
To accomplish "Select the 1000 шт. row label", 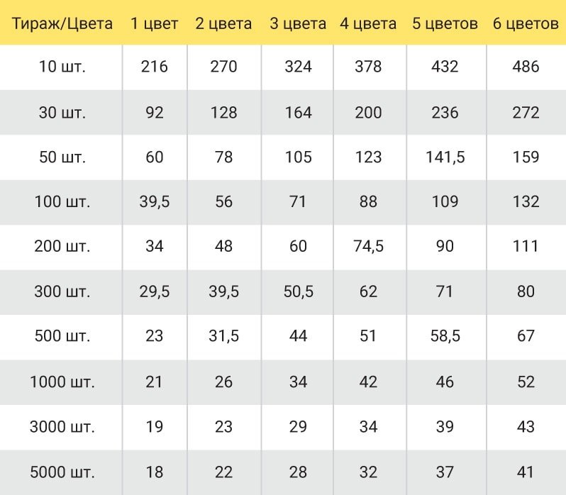I will pos(62,382).
